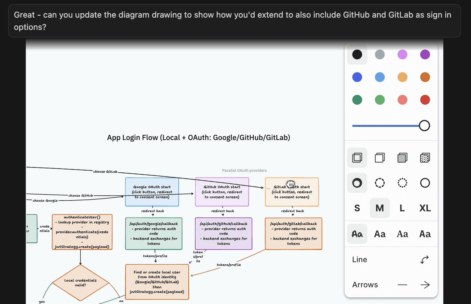Select the black color swatch
Image resolution: width=471 pixels, height=304 pixels.
tap(357, 54)
